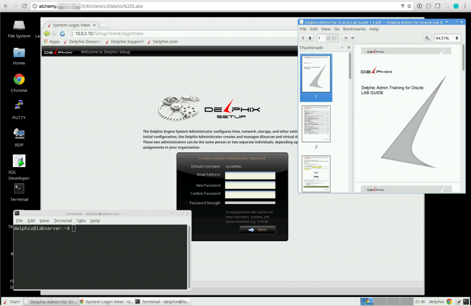The height and width of the screenshot is (306, 471).
Task: Open the outer Chrome three-dot menu
Action: pyautogui.click(x=465, y=6)
